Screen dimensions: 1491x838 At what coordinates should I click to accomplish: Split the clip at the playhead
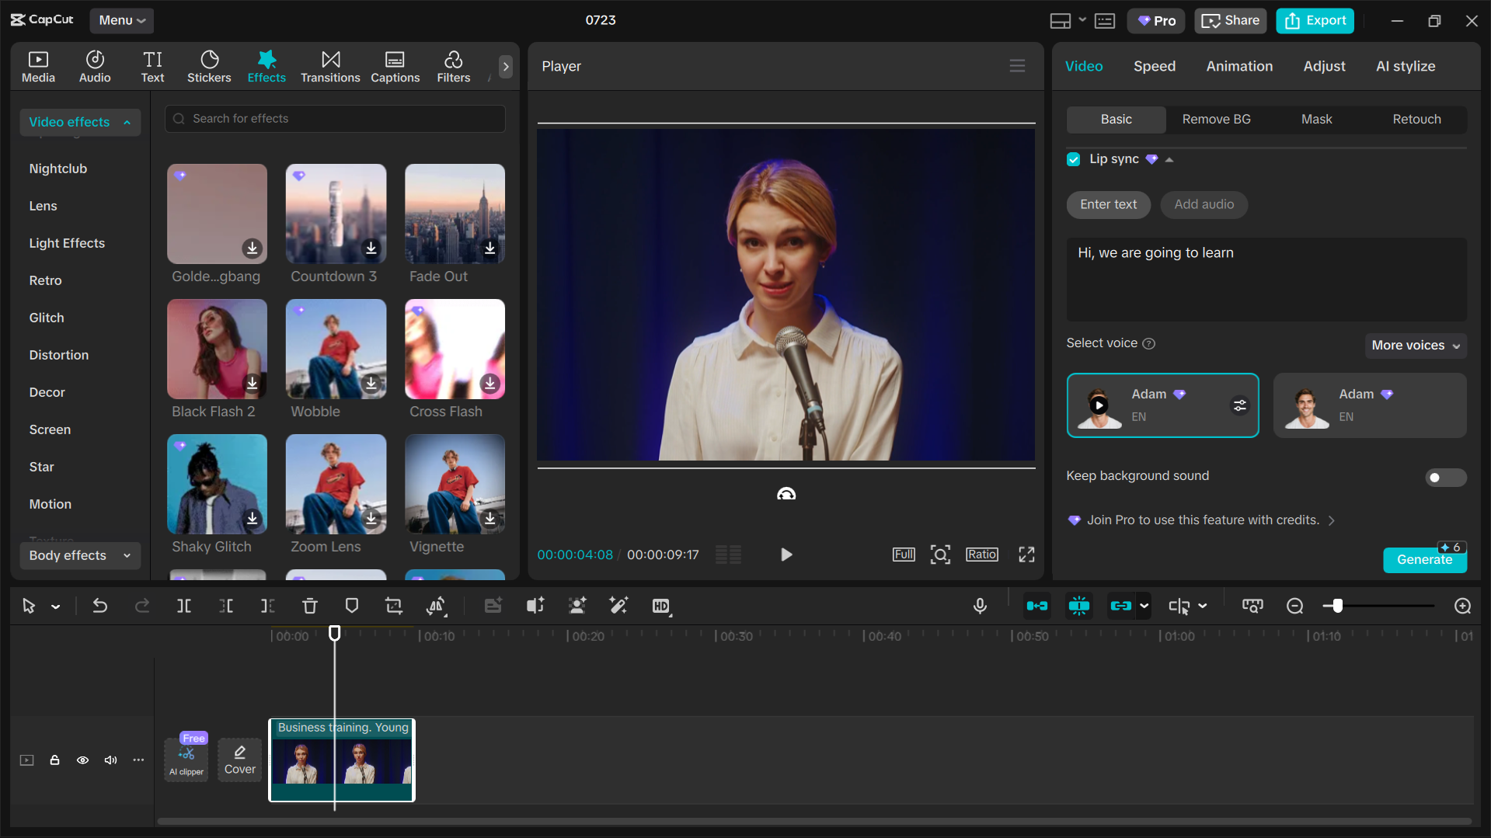184,606
